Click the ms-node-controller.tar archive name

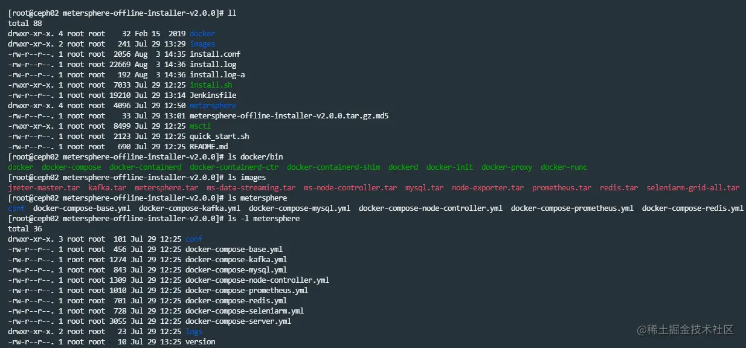tap(350, 188)
